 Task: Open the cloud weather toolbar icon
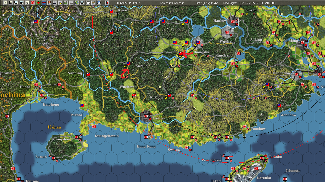point(99,3)
